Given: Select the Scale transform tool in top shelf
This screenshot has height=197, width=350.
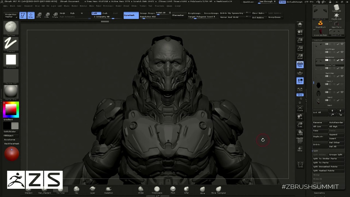Looking at the screenshot, I should [46, 15].
